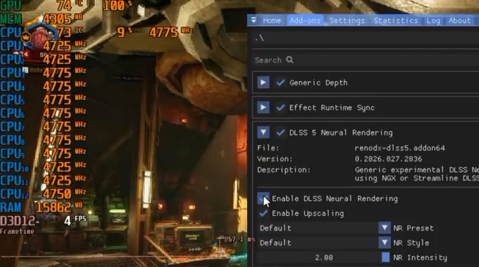Screen dimensions: 479x267
Task: Click the NR Preset Default combo box
Action: 317,228
